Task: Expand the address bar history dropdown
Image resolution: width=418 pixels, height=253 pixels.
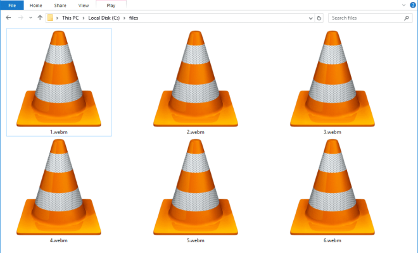Action: pyautogui.click(x=310, y=18)
